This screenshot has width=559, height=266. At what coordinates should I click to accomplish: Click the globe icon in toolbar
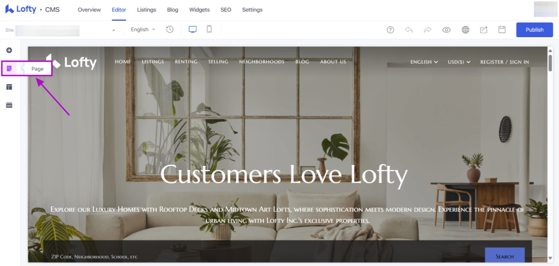point(465,30)
